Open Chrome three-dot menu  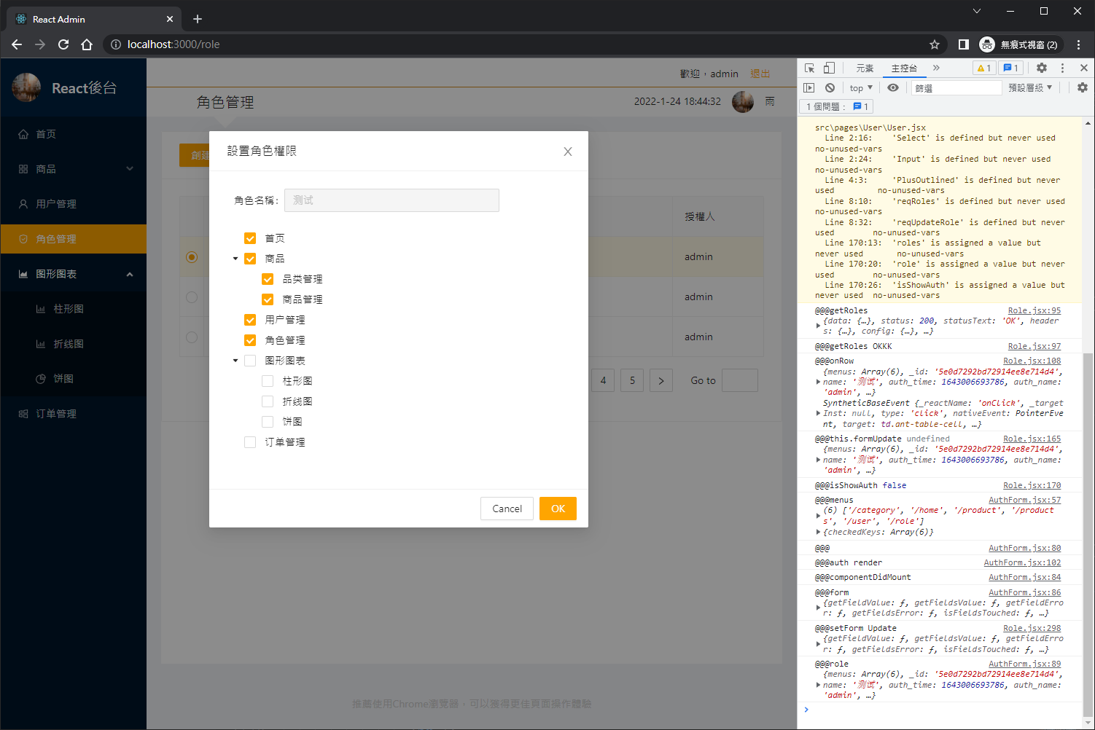click(x=1078, y=44)
